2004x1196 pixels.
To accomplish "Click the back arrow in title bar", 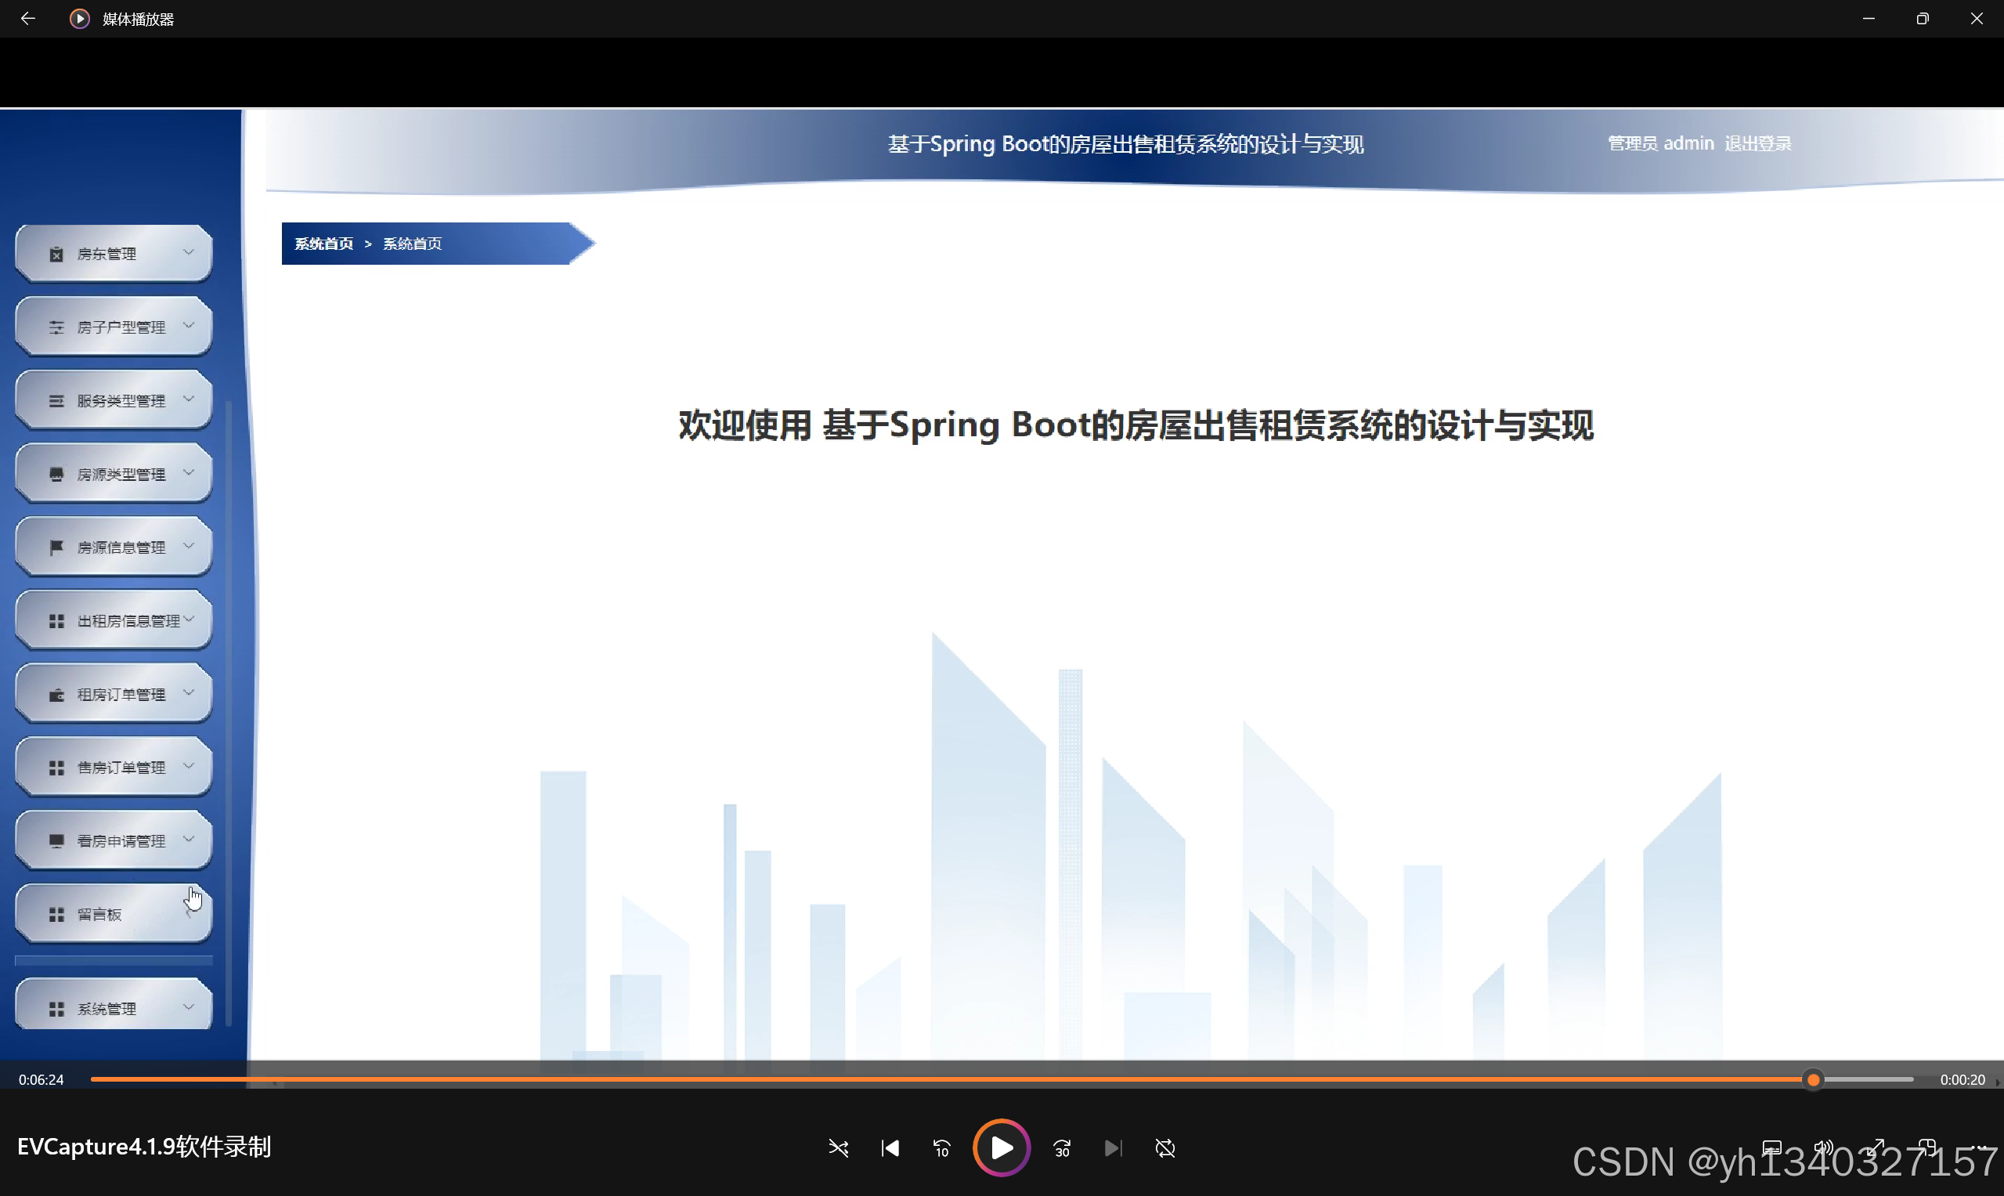I will point(27,19).
